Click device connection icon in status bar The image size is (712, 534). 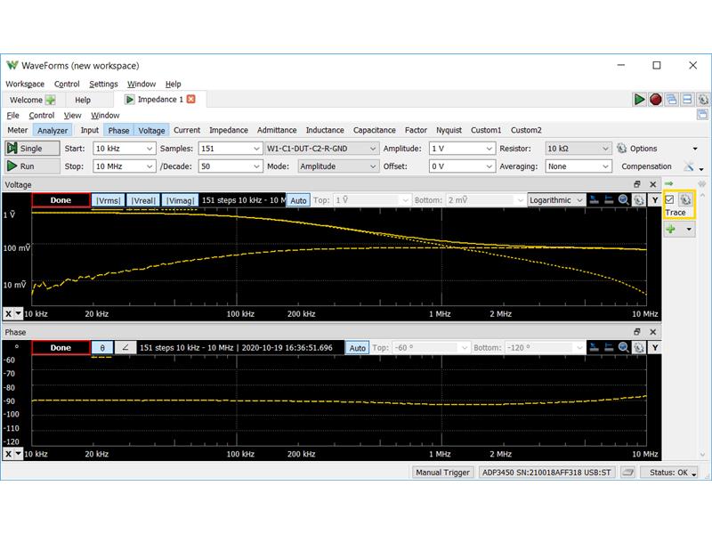(x=627, y=473)
